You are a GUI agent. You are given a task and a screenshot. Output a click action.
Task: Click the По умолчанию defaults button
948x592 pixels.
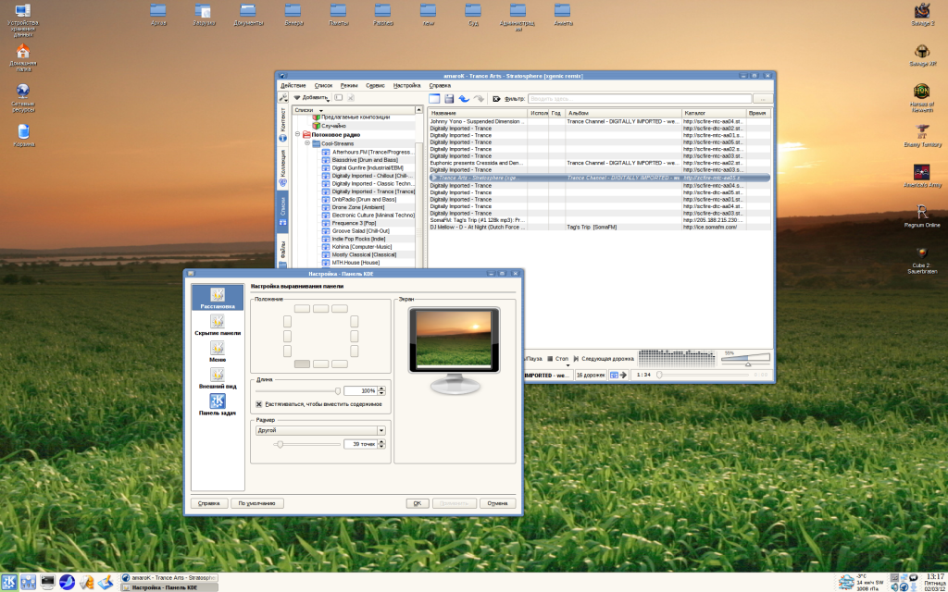coord(257,503)
